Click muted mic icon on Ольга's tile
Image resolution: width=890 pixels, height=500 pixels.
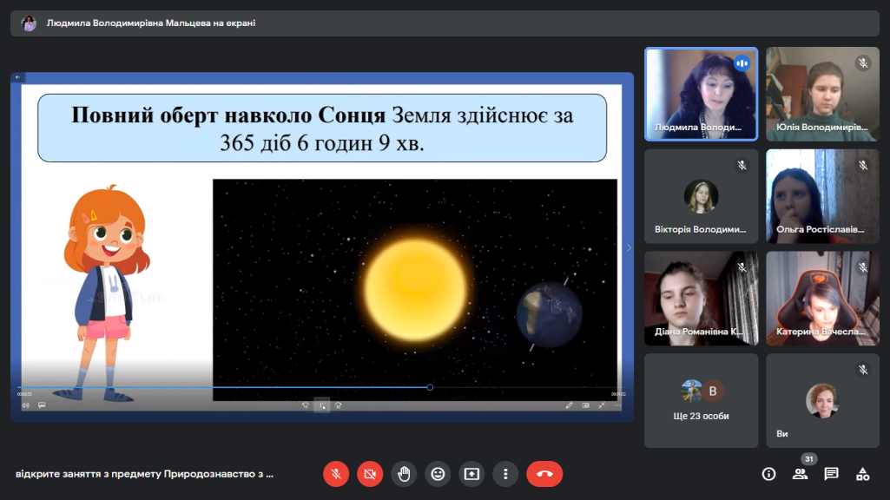(863, 165)
